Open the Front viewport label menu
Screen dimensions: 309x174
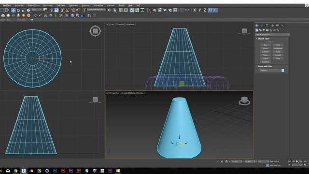112,24
